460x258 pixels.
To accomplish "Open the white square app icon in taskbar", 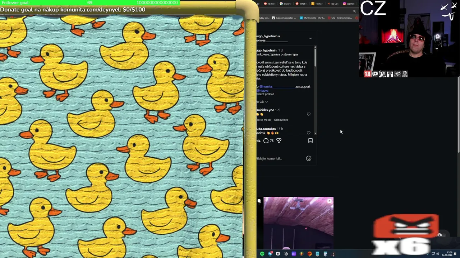I will point(278,254).
